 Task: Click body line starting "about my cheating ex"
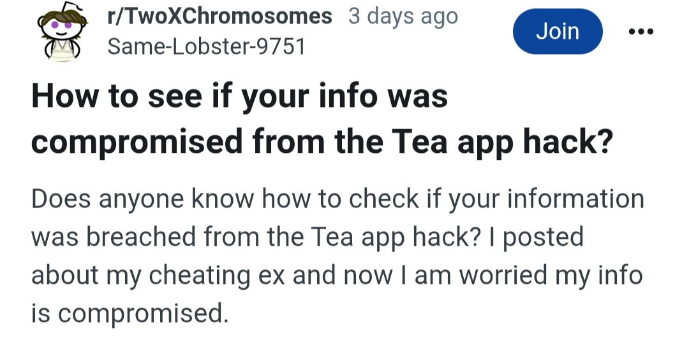(x=337, y=276)
